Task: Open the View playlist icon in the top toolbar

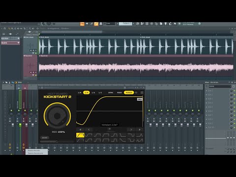Action: tap(138, 24)
